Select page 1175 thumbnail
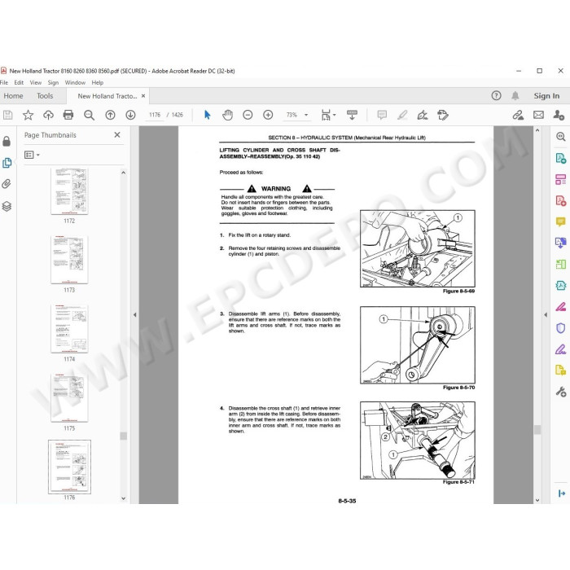Viewport: 570px width, 570px height. 69,397
